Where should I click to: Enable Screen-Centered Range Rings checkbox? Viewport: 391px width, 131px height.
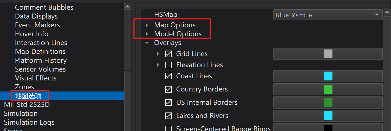pos(168,129)
